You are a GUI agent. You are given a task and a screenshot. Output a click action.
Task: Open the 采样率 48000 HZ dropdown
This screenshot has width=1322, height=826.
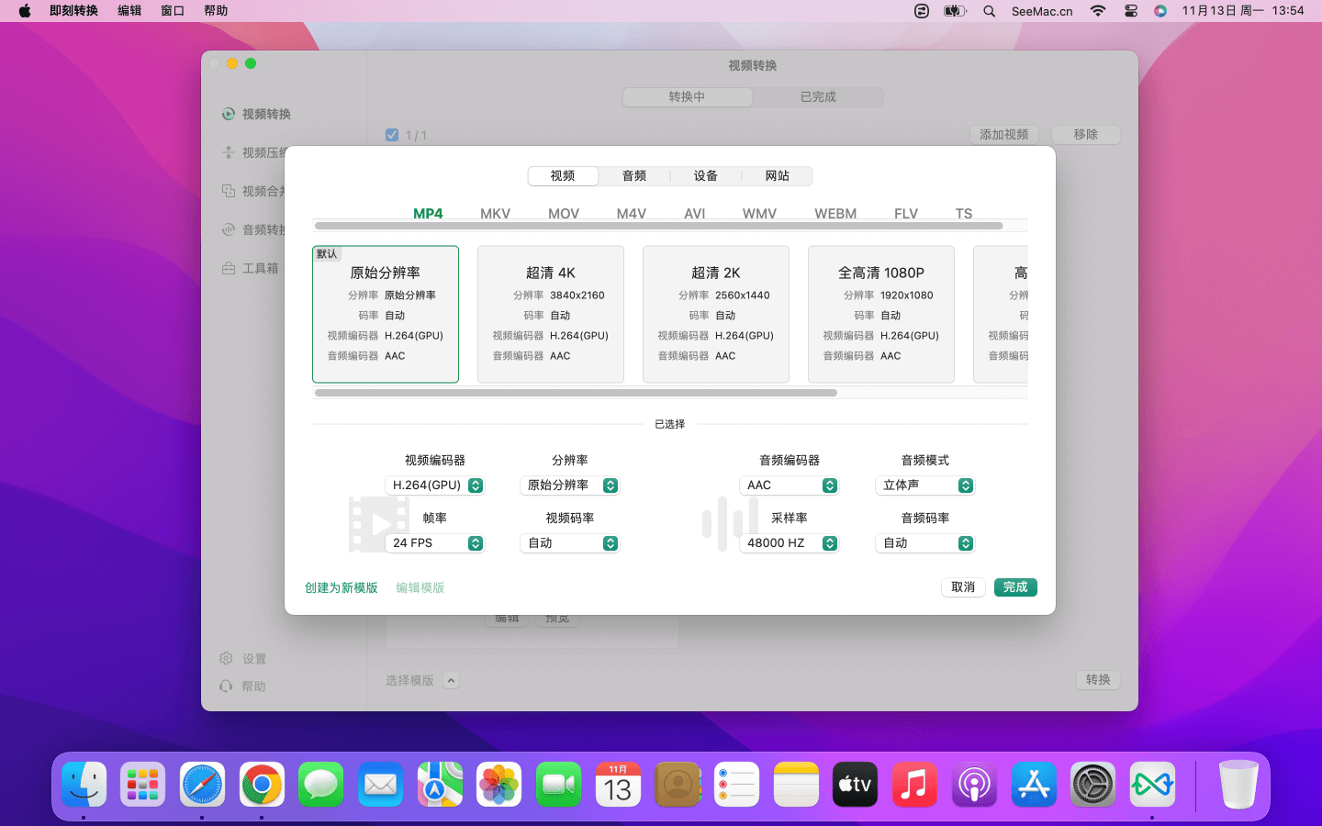pos(789,543)
